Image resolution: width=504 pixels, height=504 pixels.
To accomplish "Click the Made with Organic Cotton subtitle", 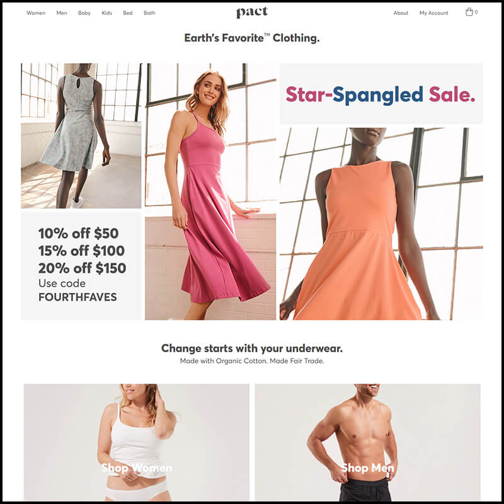I will click(251, 361).
